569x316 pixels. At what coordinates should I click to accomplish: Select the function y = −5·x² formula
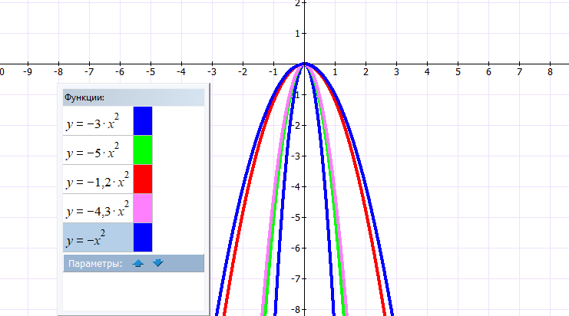94,150
